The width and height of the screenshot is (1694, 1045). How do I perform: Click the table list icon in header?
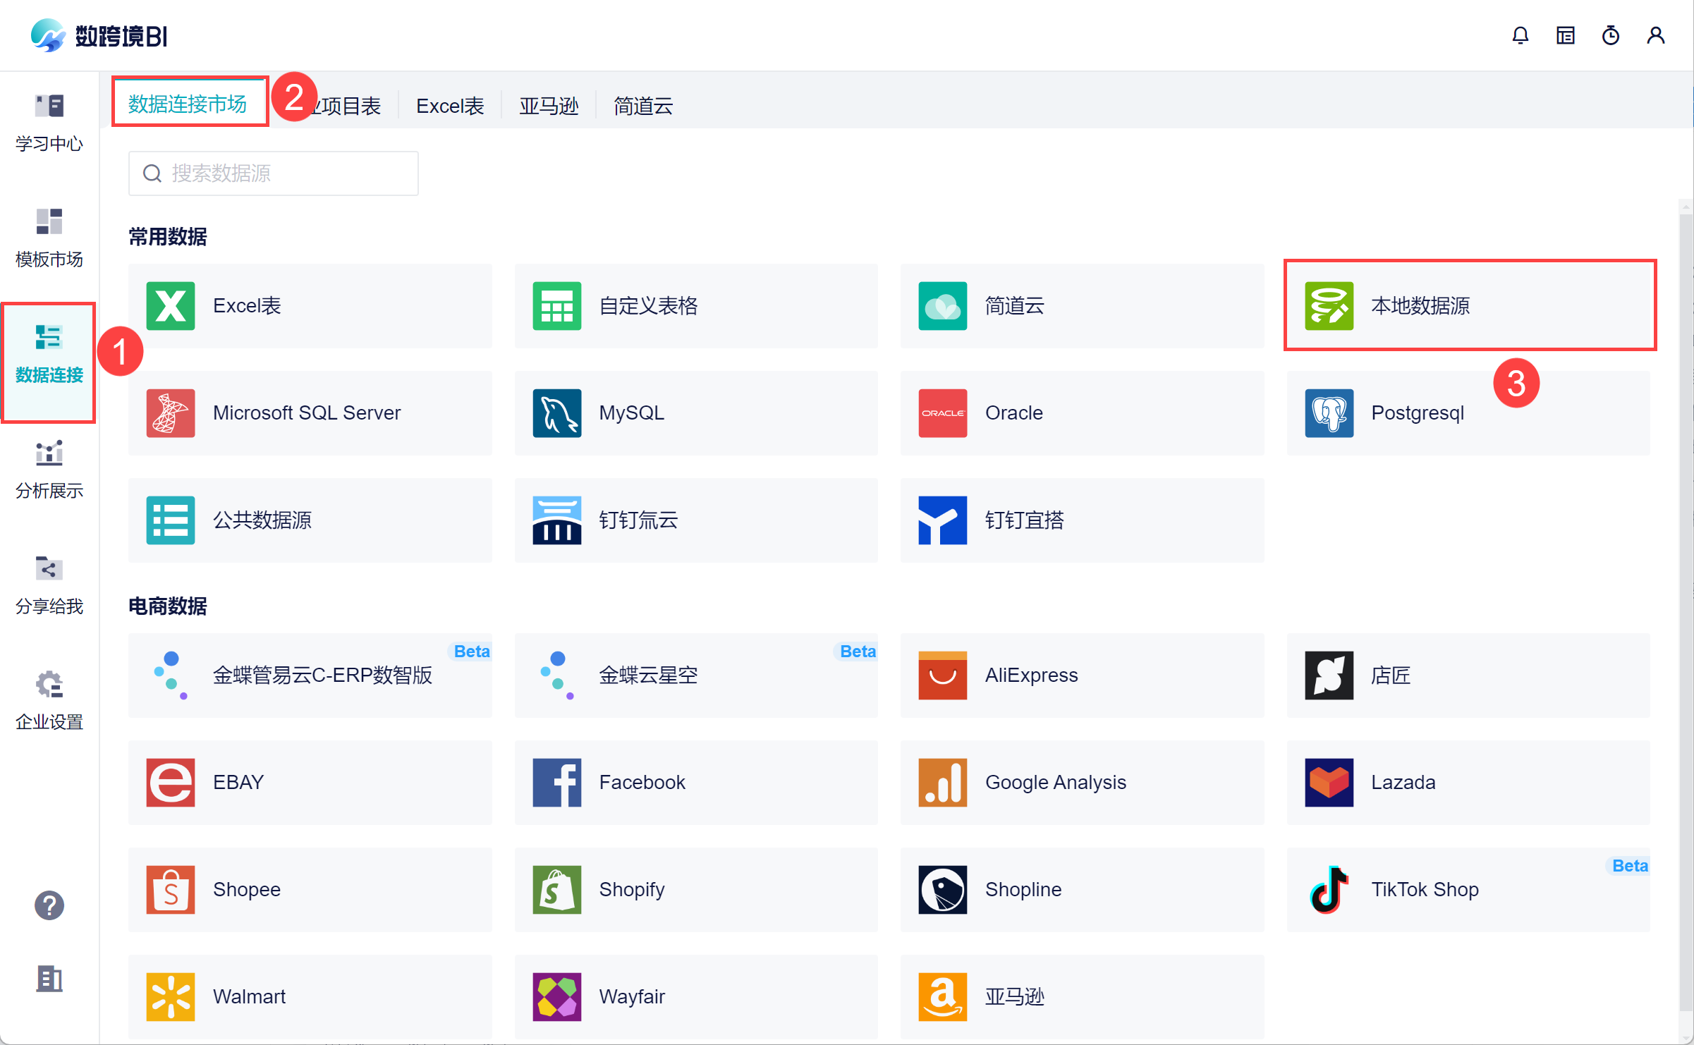coord(1565,35)
